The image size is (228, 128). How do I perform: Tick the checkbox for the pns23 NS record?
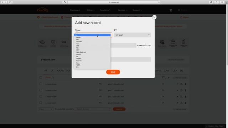click(41, 96)
